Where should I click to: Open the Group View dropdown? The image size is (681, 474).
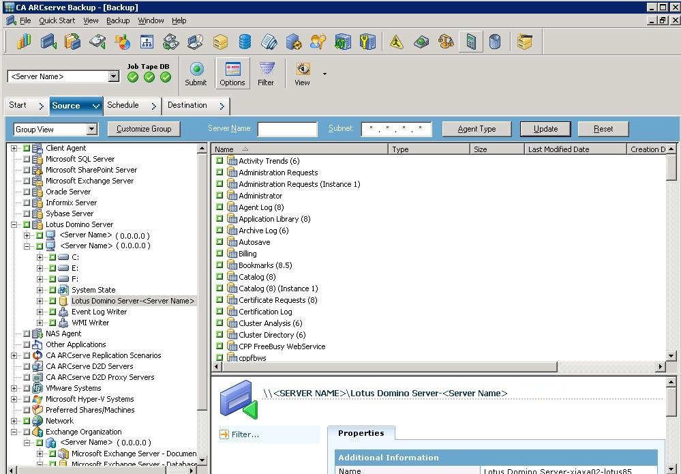92,130
